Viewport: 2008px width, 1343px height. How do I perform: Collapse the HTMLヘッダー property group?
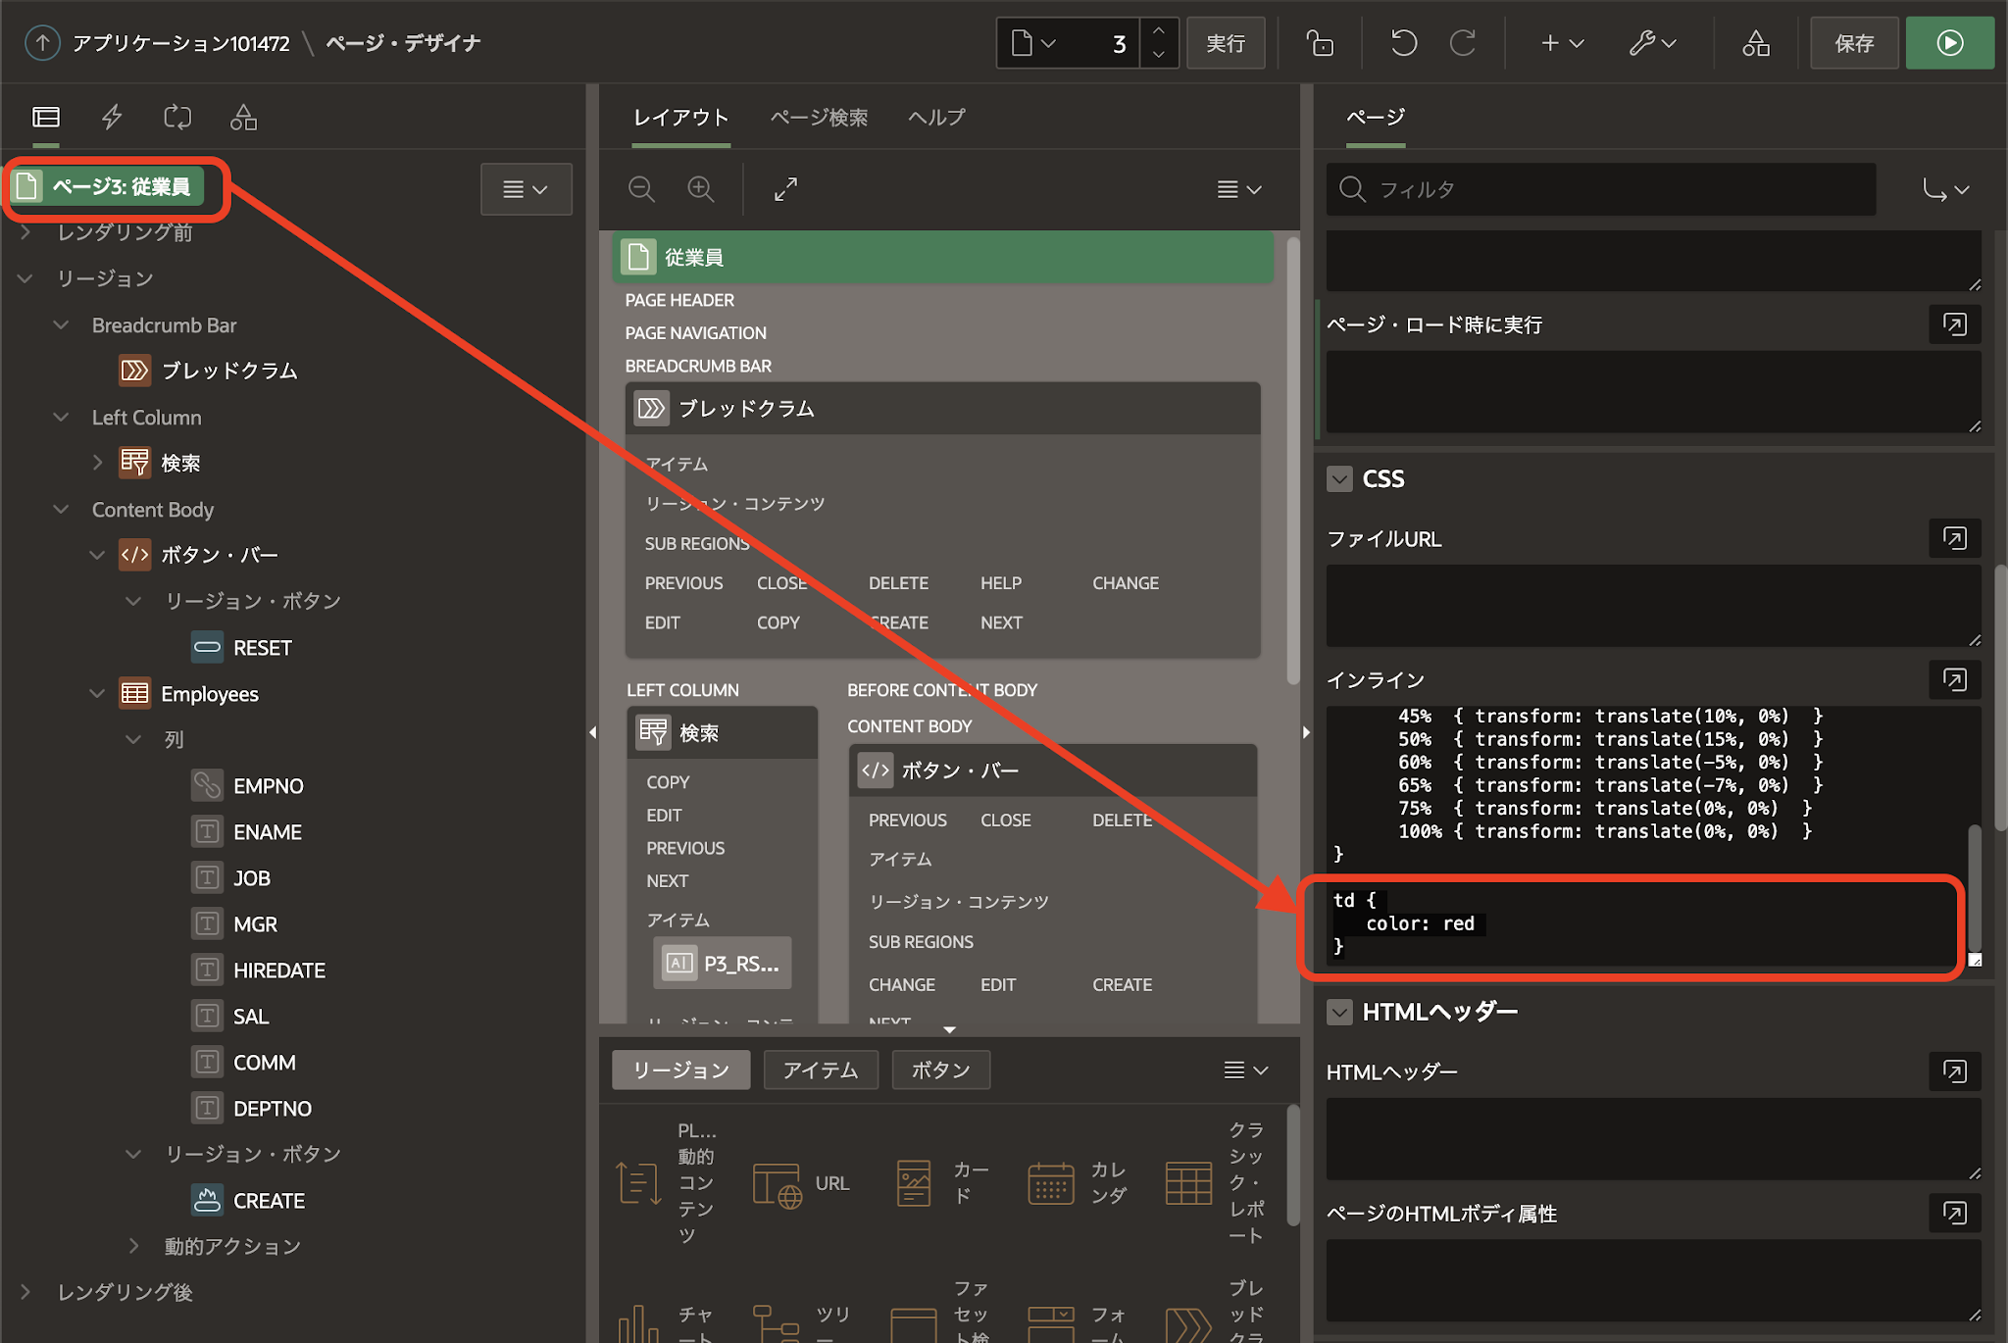1339,1012
